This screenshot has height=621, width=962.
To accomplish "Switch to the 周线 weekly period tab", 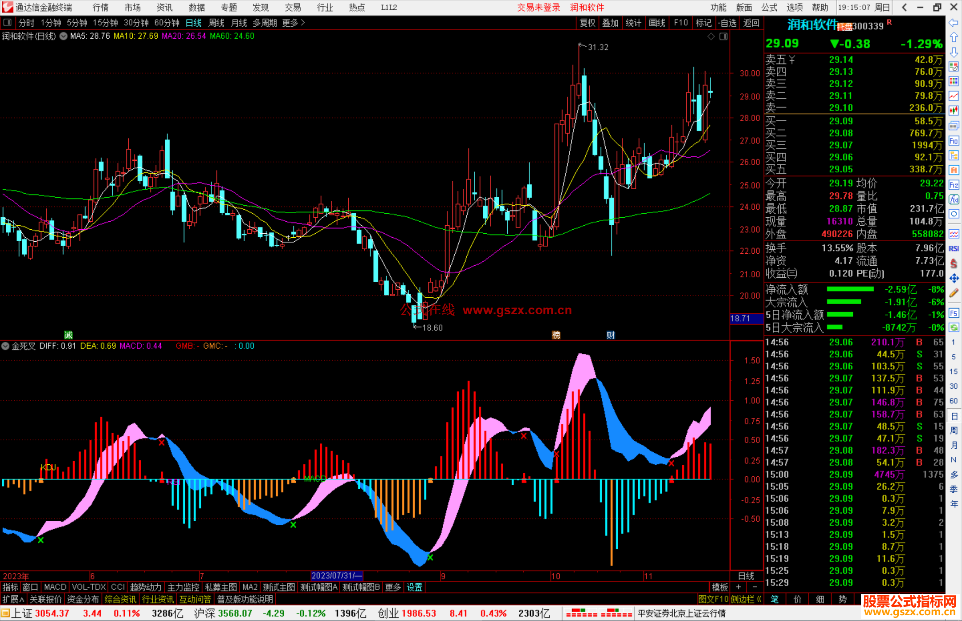I will coord(216,23).
